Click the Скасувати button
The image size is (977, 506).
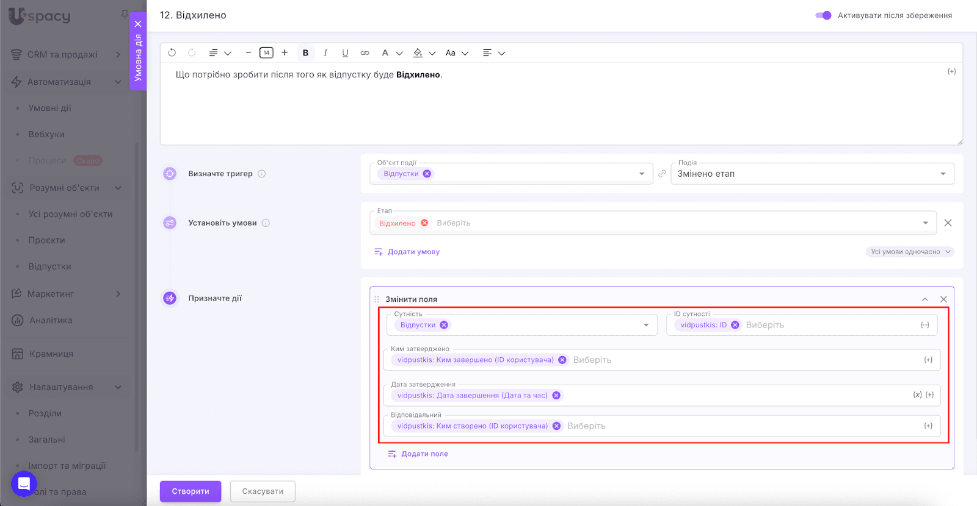[x=263, y=491]
